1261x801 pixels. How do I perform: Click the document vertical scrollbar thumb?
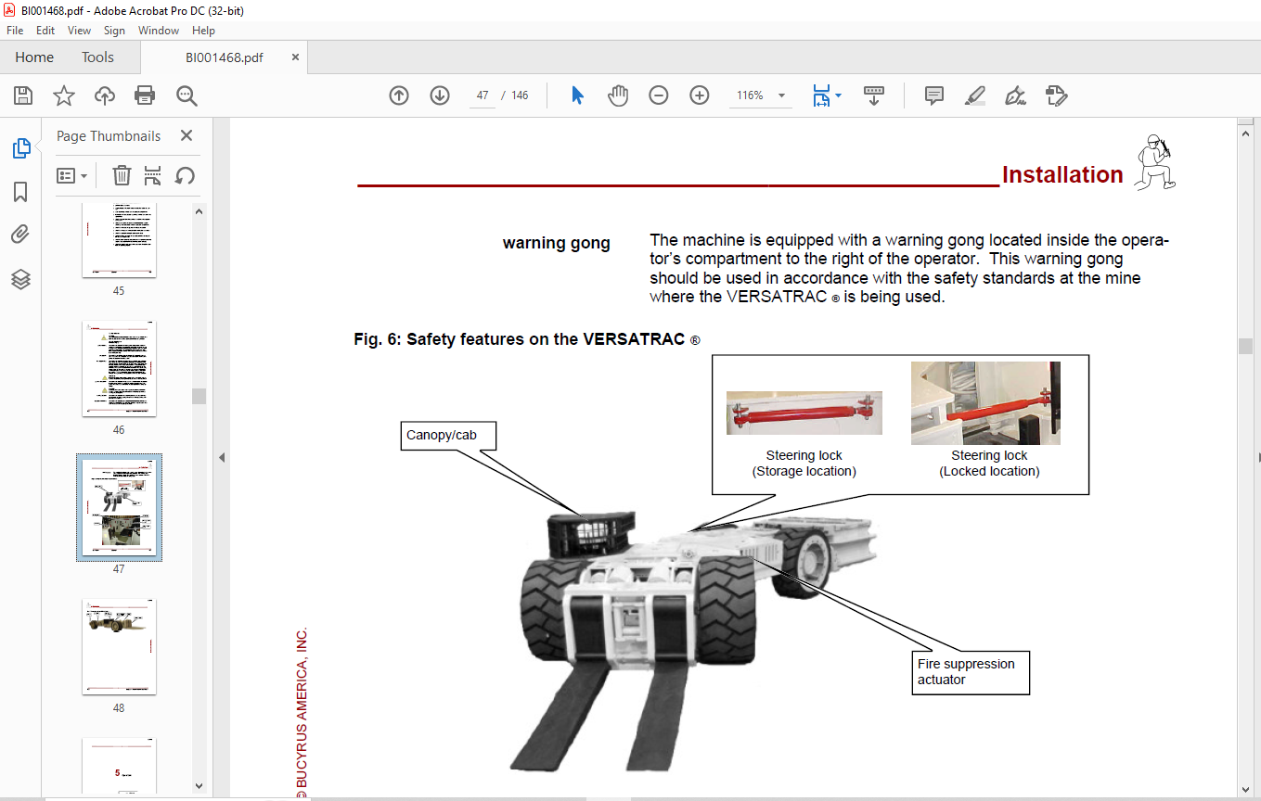1245,346
